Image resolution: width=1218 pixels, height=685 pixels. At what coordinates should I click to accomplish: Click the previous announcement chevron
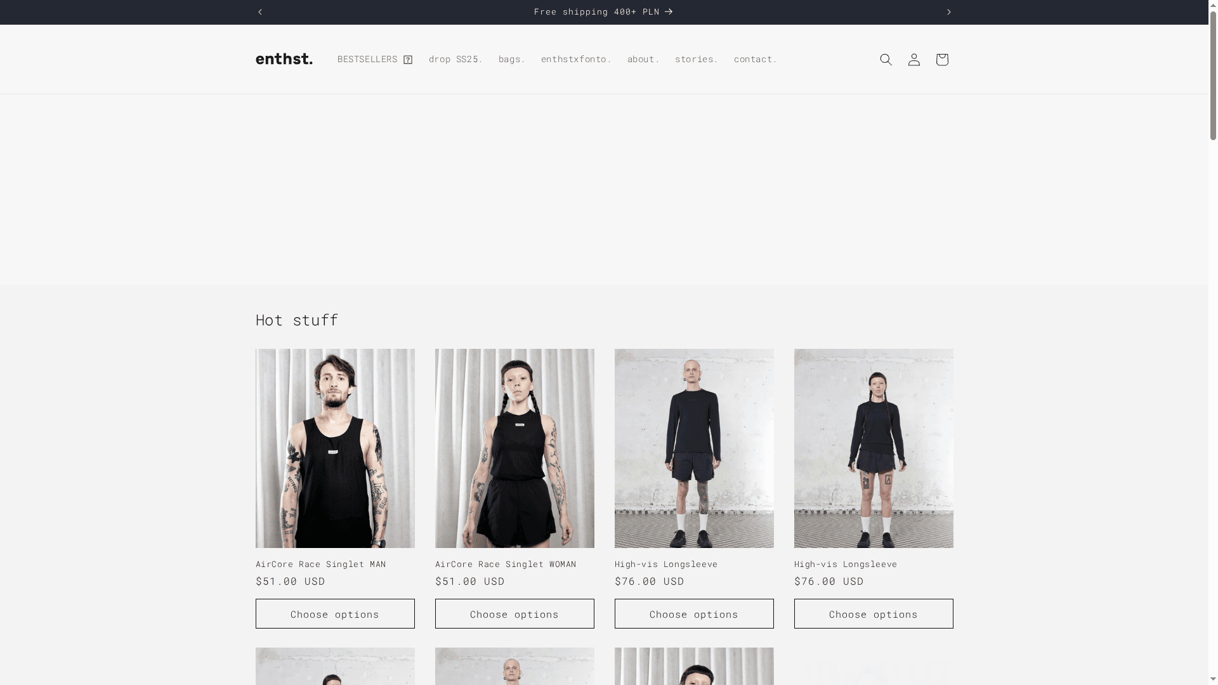coord(260,11)
